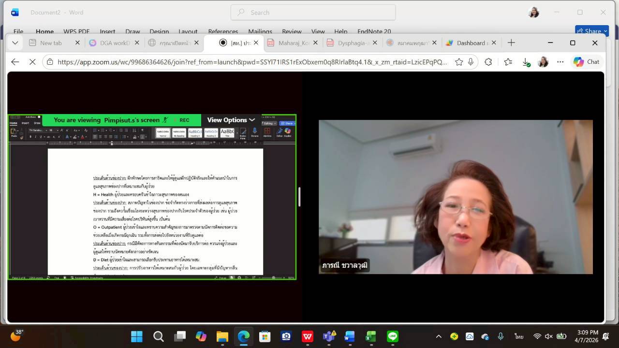Open the browser Extensions puzzle icon
Image resolution: width=619 pixels, height=348 pixels.
(488, 62)
